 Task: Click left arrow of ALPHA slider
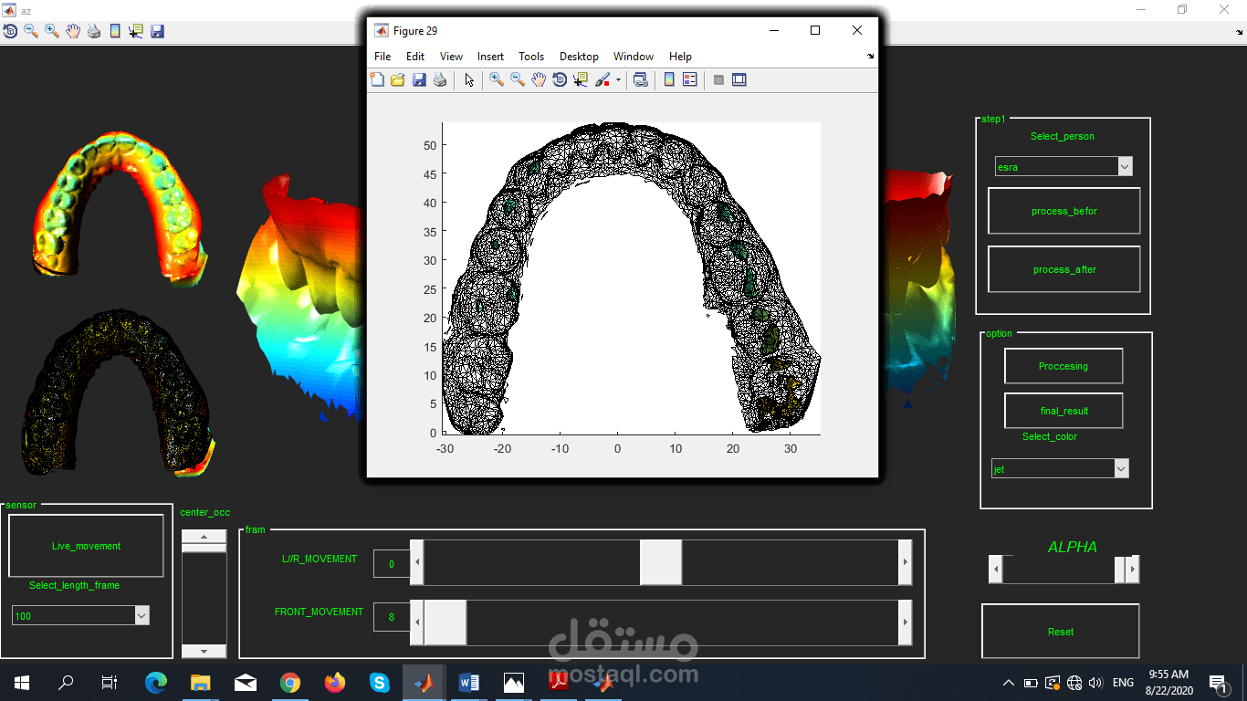tap(996, 570)
